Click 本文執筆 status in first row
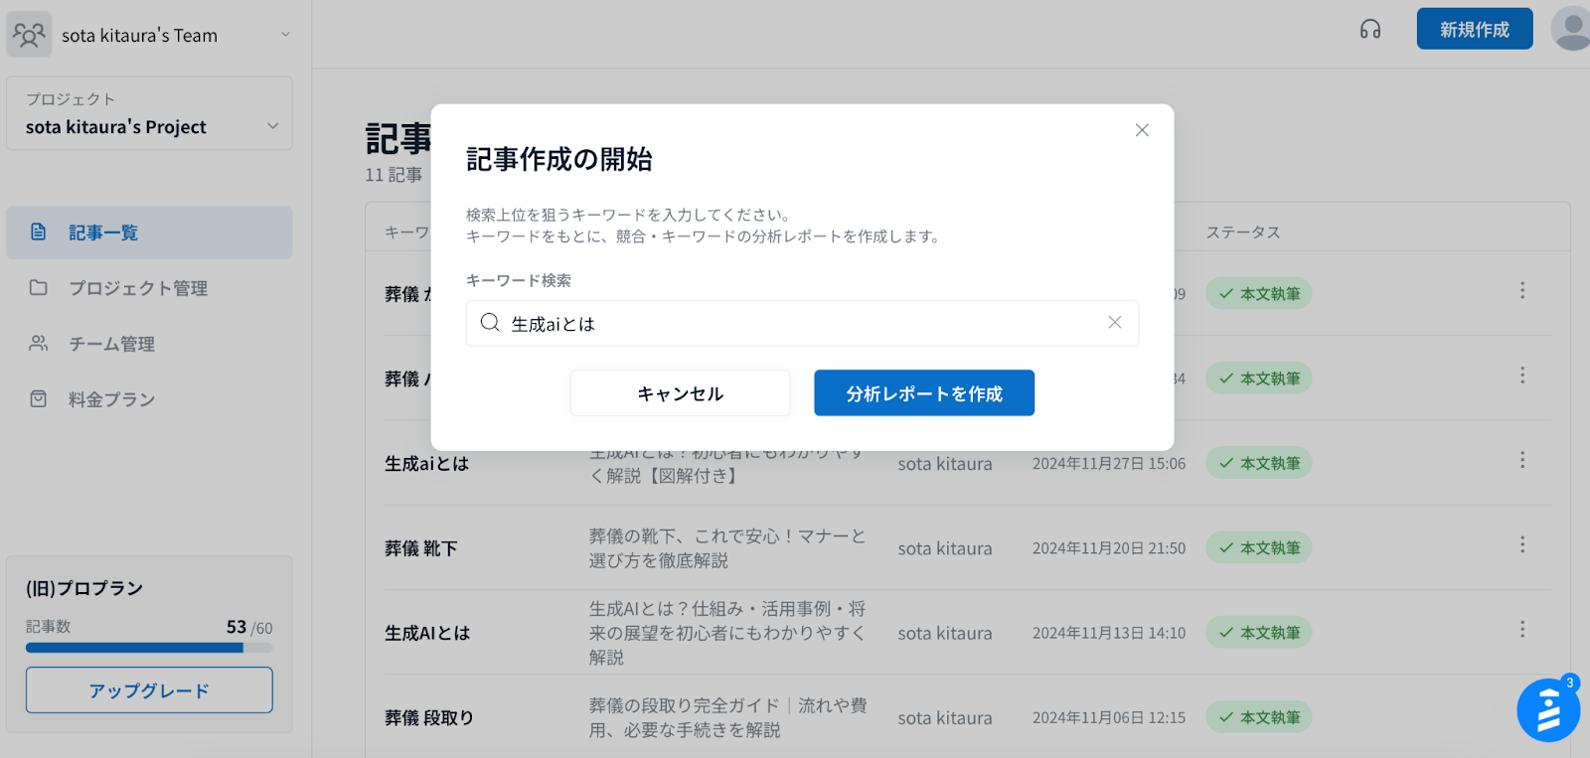The width and height of the screenshot is (1590, 758). tap(1259, 294)
